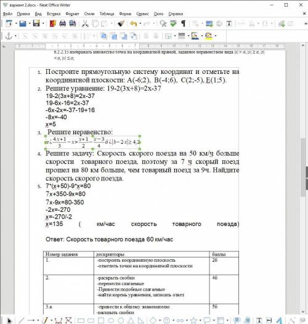Toggle formatting marks (pilcrow)
Viewport: 308px width, 324px height.
183,23
